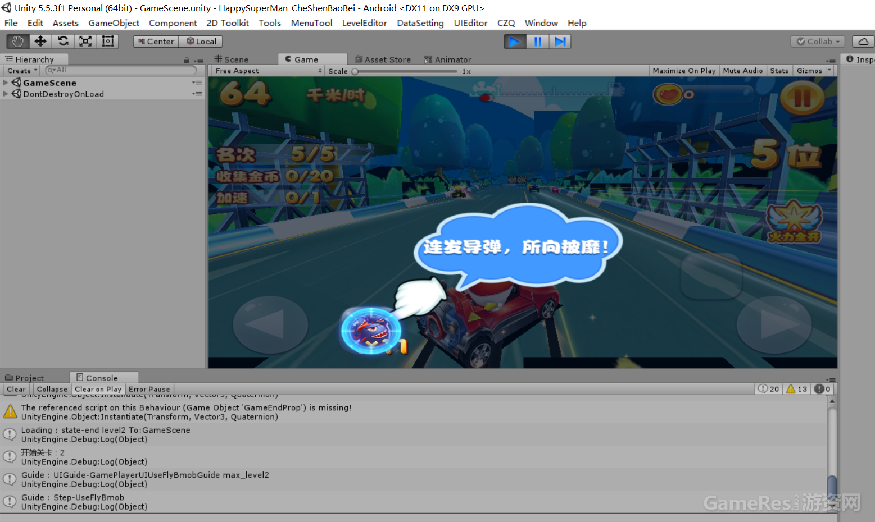Tap the shark missile skill icon
The height and width of the screenshot is (522, 875).
click(371, 331)
